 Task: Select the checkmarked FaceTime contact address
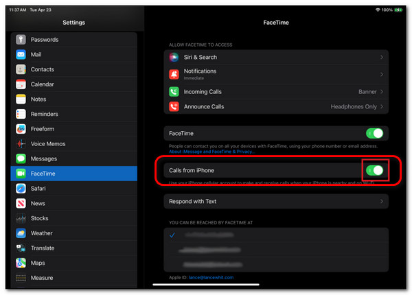coord(276,235)
